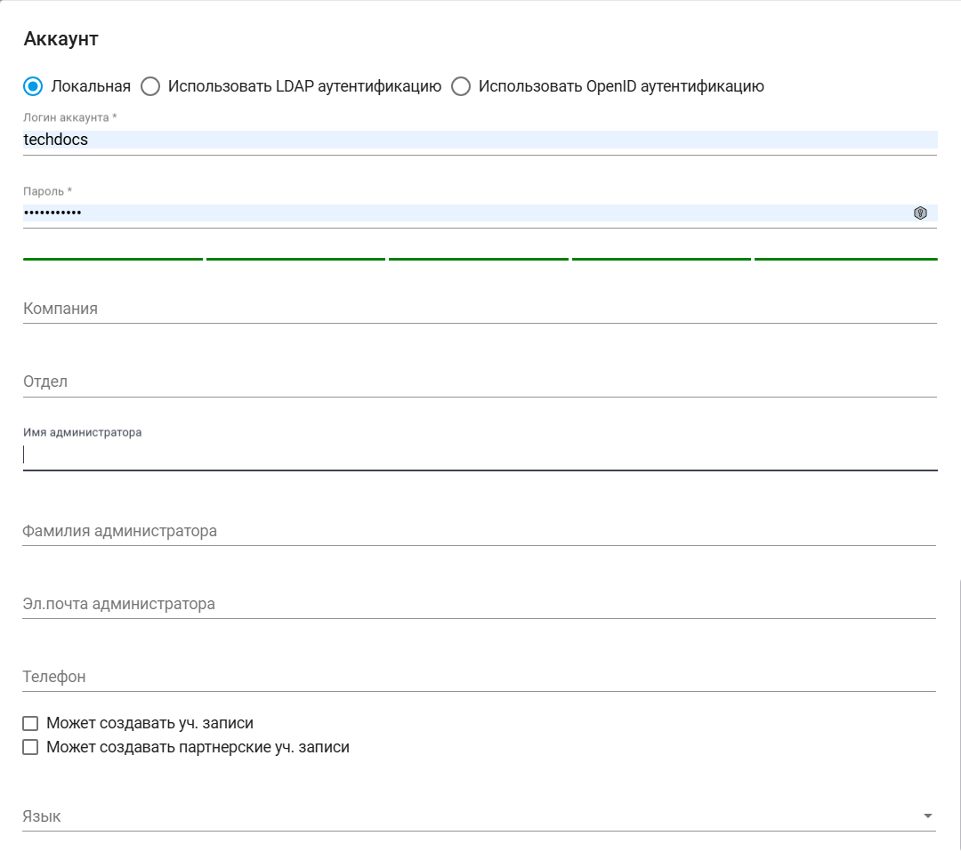Viewport: 961px width, 868px height.
Task: Choose Использовать LDAP аутентификацию radio button
Action: click(x=151, y=86)
